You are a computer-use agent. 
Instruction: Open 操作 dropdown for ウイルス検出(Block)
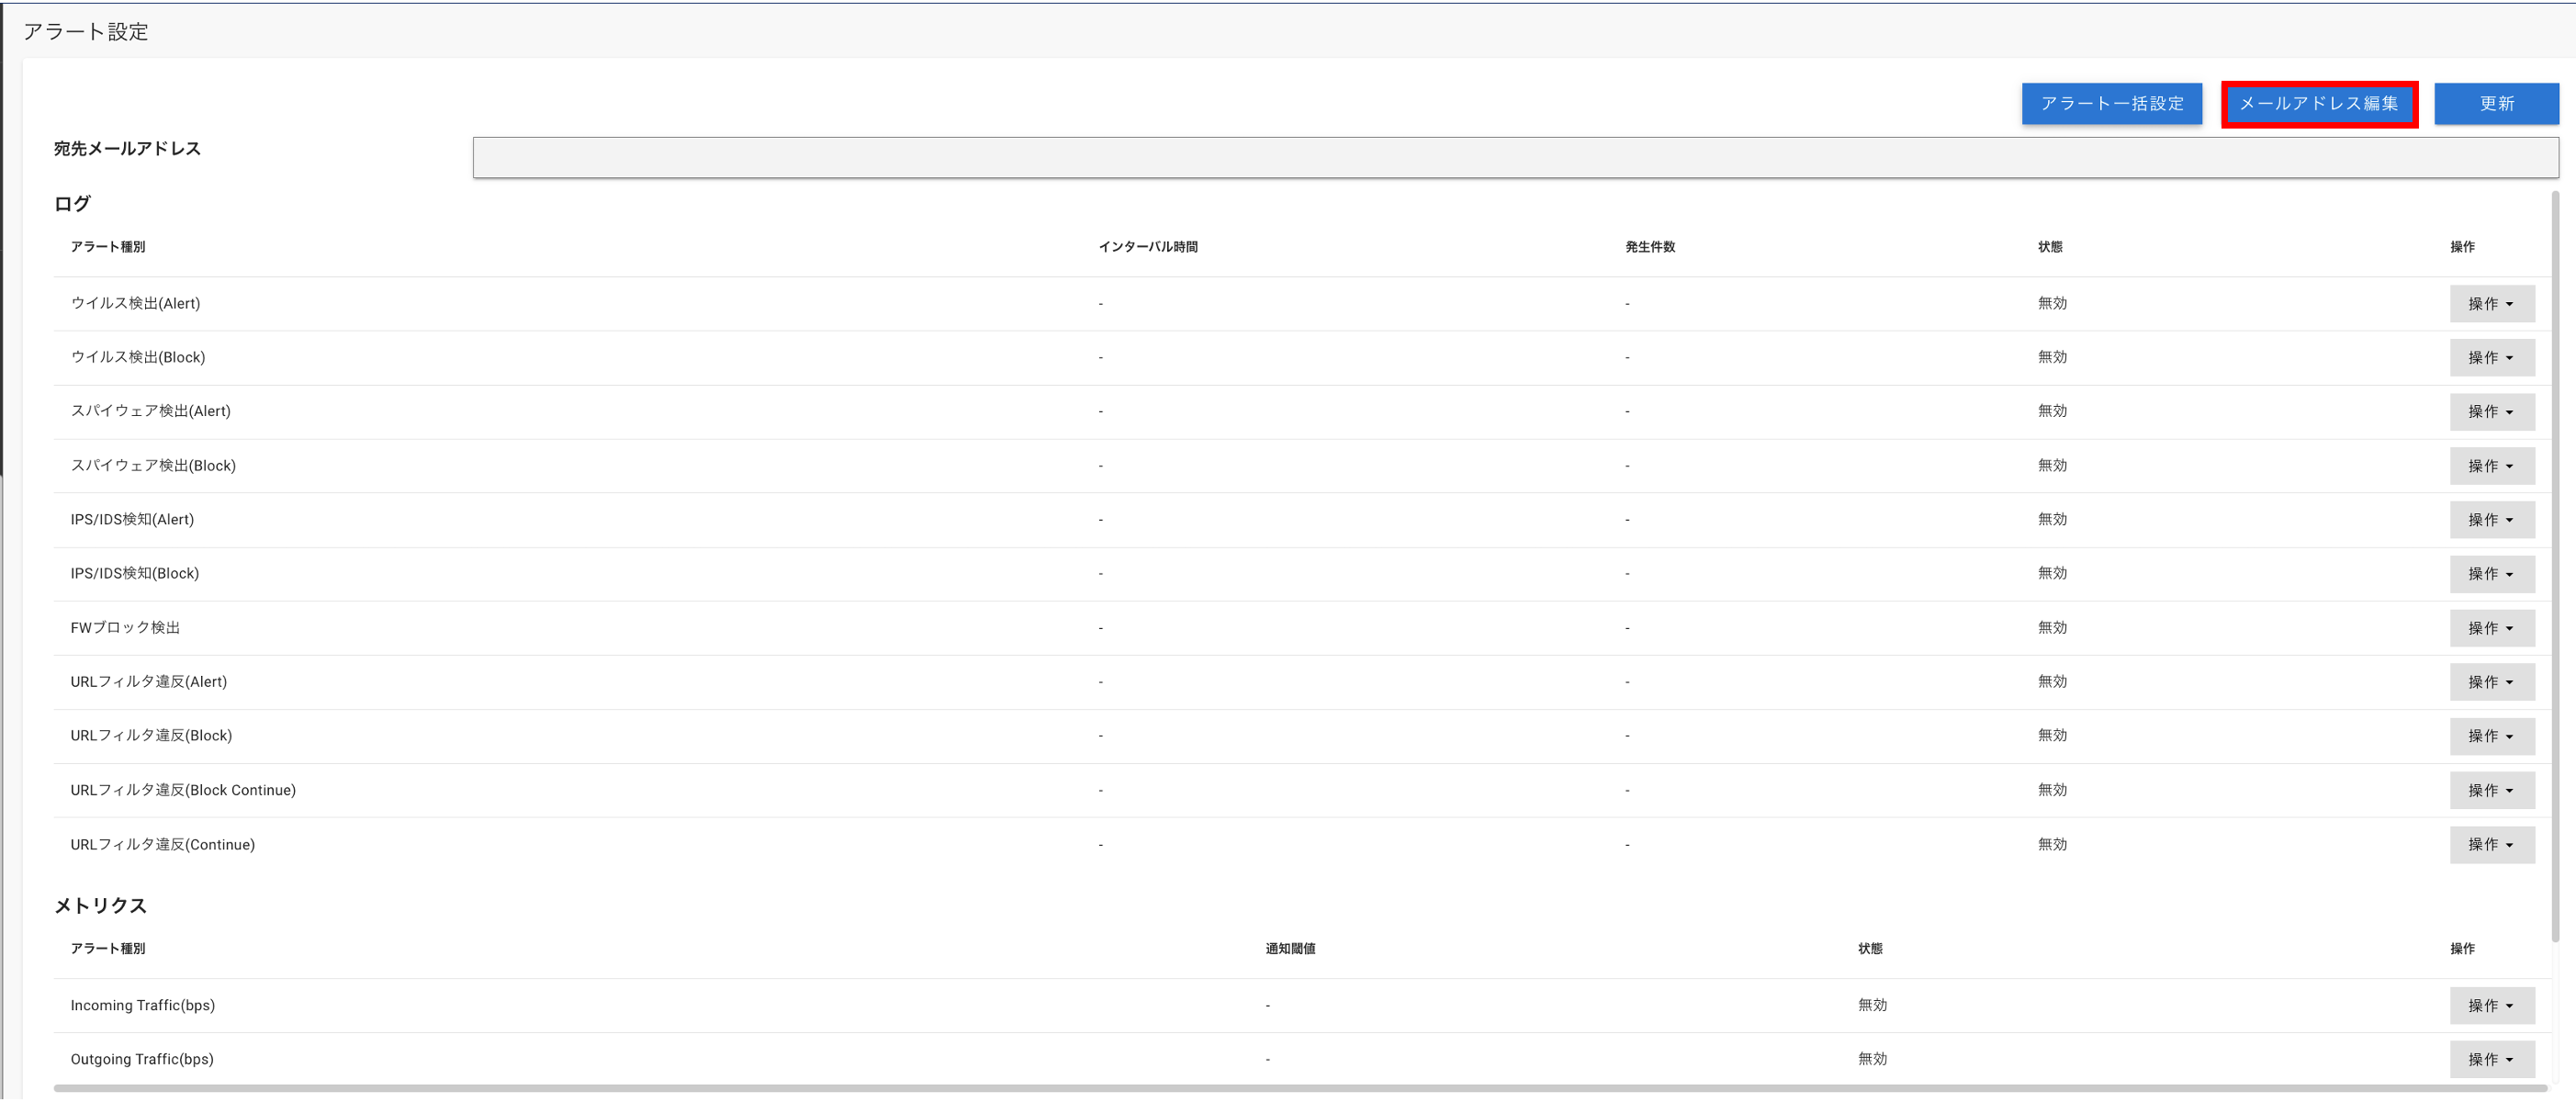(x=2491, y=358)
